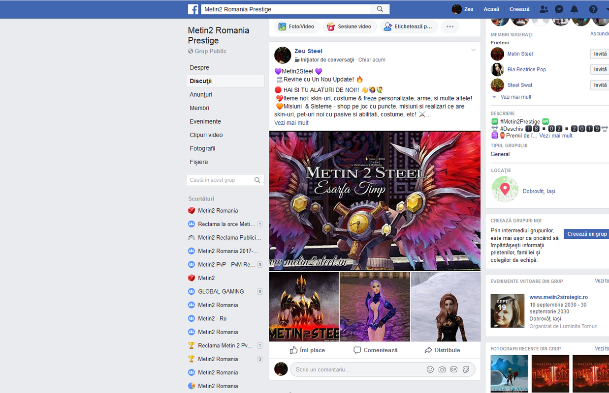Open Zeu Steel profile name link
This screenshot has height=393, width=609.
[x=308, y=51]
